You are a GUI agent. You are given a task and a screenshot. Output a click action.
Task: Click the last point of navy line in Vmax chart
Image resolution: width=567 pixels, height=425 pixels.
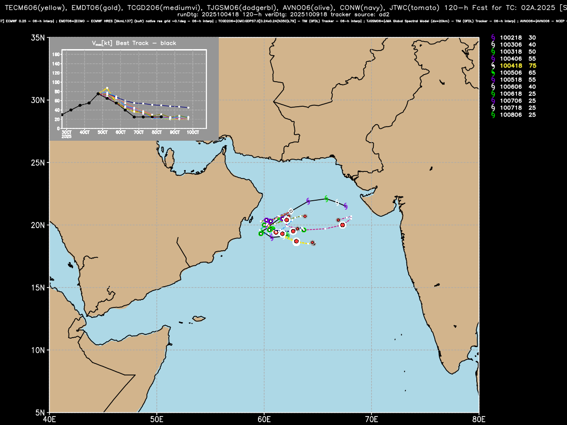pos(188,108)
